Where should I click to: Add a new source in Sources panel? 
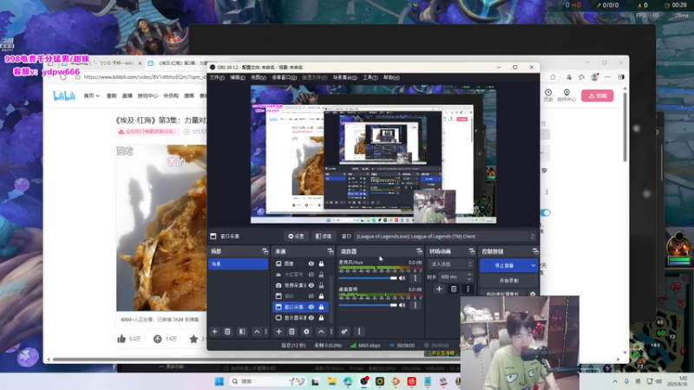coord(278,332)
